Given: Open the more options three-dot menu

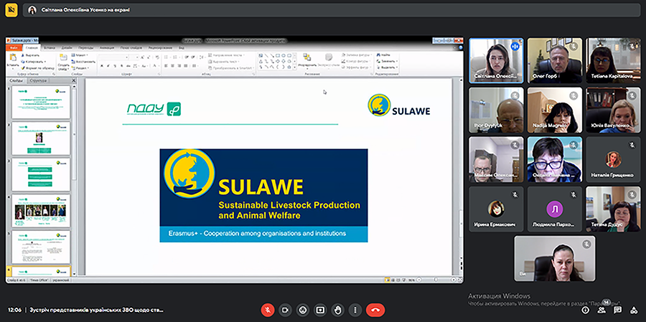Looking at the screenshot, I should point(355,310).
